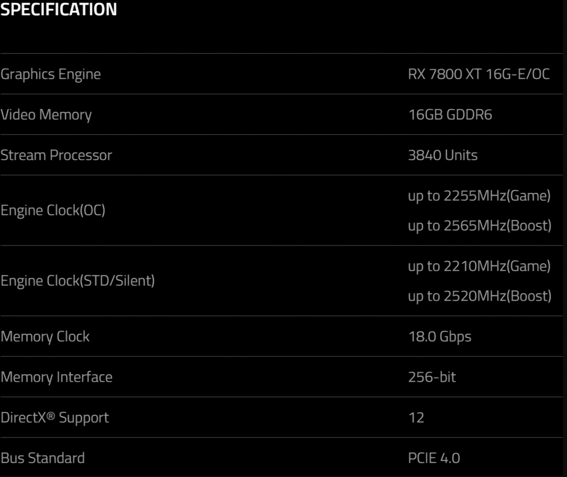This screenshot has height=477, width=567.
Task: Click the SPECIFICATION heading
Action: point(58,9)
